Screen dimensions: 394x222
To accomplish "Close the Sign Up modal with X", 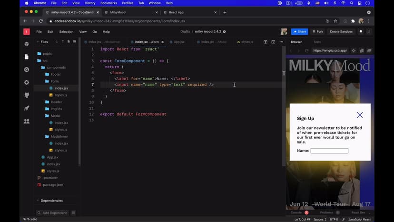I will pyautogui.click(x=360, y=115).
